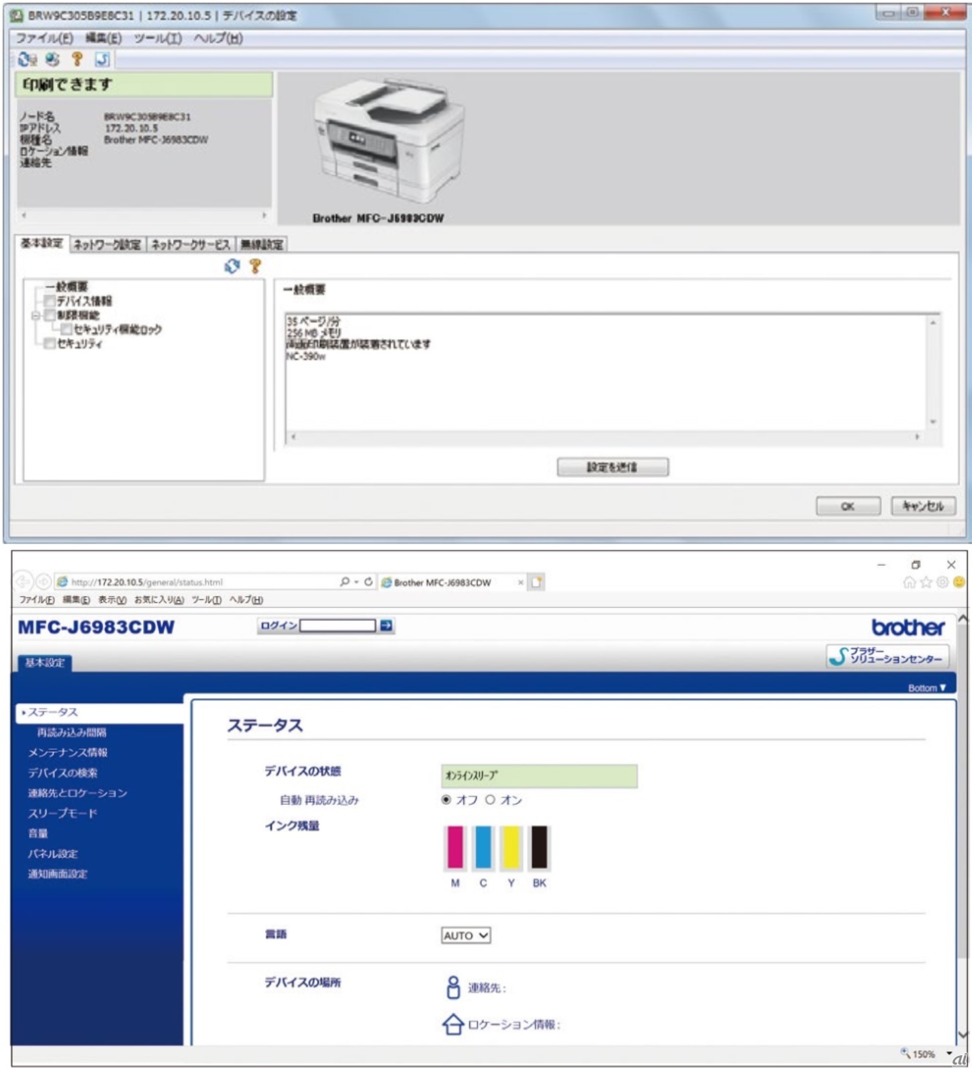Select the オフ radio for 自動 再読み込み

click(x=446, y=799)
